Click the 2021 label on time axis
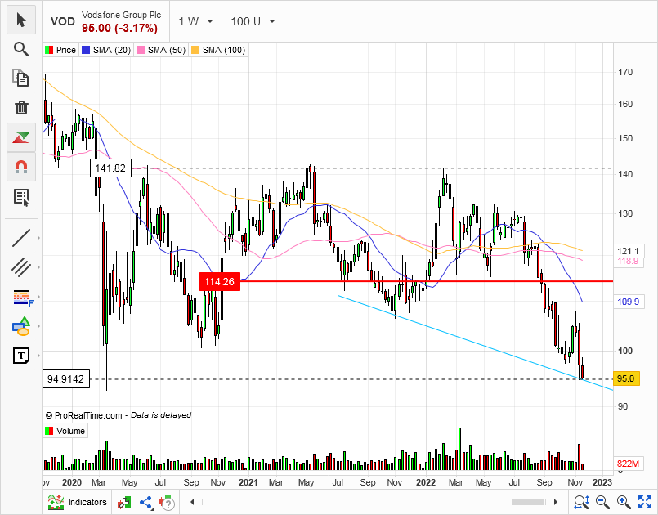This screenshot has height=515, width=658. tap(248, 482)
